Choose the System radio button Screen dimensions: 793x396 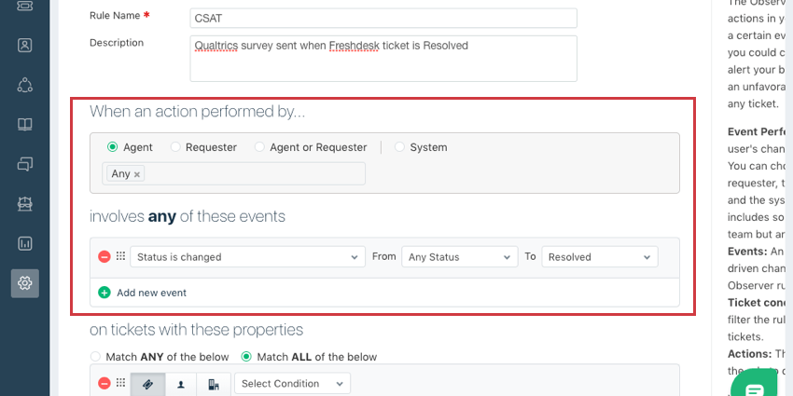click(400, 147)
